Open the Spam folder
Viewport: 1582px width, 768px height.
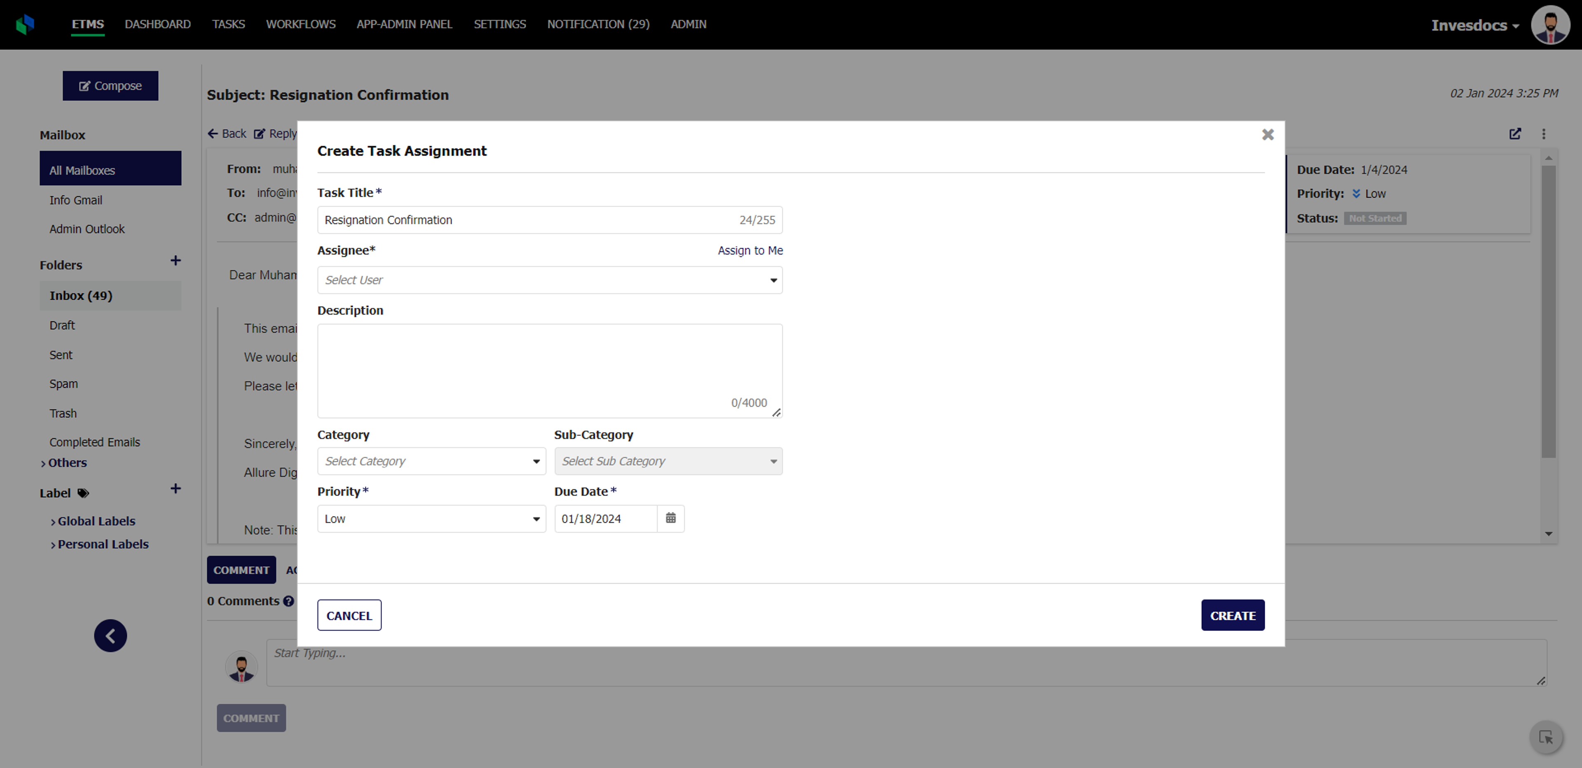coord(64,384)
